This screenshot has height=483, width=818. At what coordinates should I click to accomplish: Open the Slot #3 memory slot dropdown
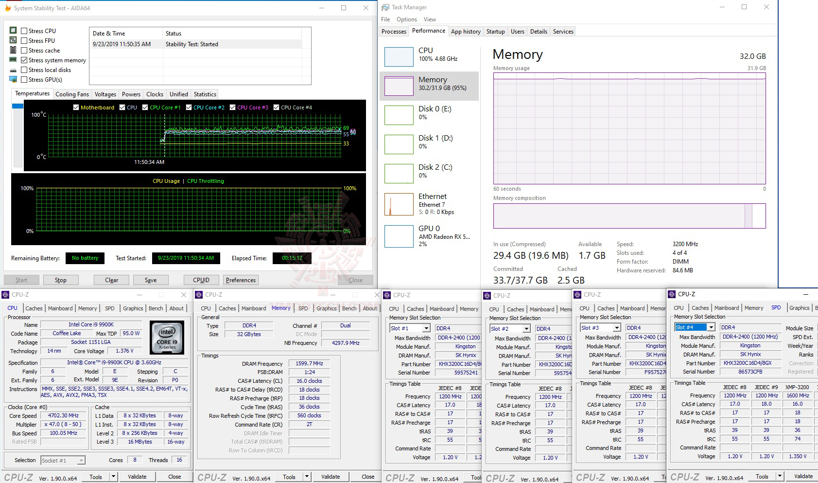click(617, 328)
